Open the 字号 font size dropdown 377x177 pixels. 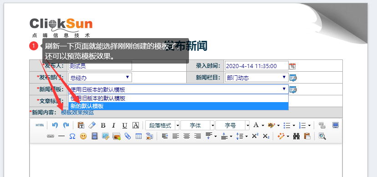(233, 125)
